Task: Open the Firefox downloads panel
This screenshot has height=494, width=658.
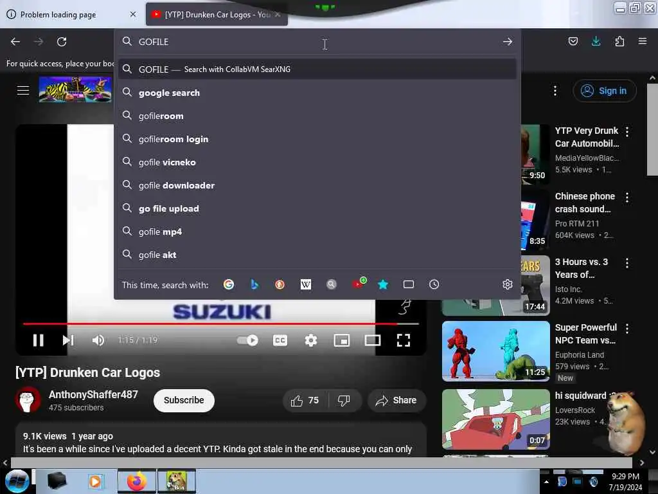Action: tap(596, 41)
